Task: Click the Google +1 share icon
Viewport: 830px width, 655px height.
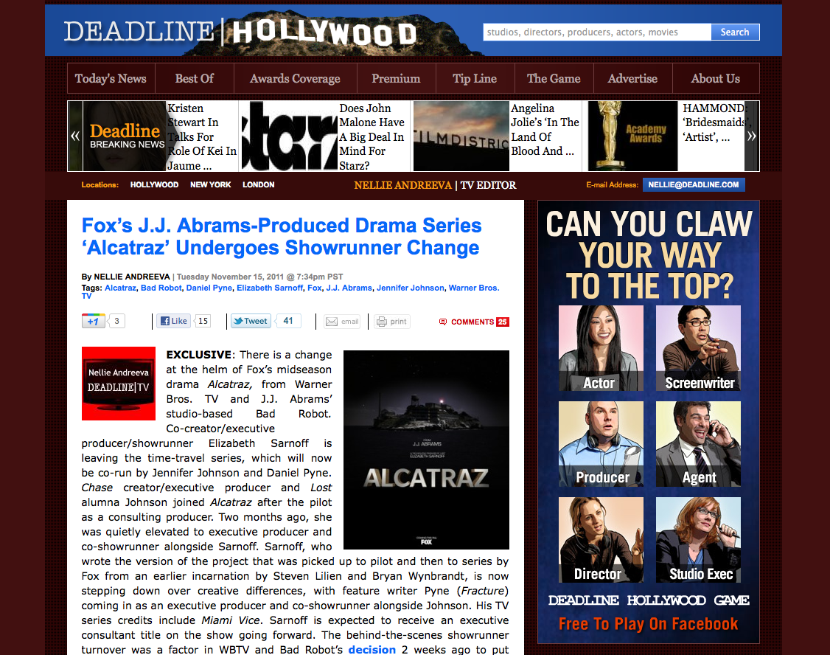Action: tap(93, 322)
